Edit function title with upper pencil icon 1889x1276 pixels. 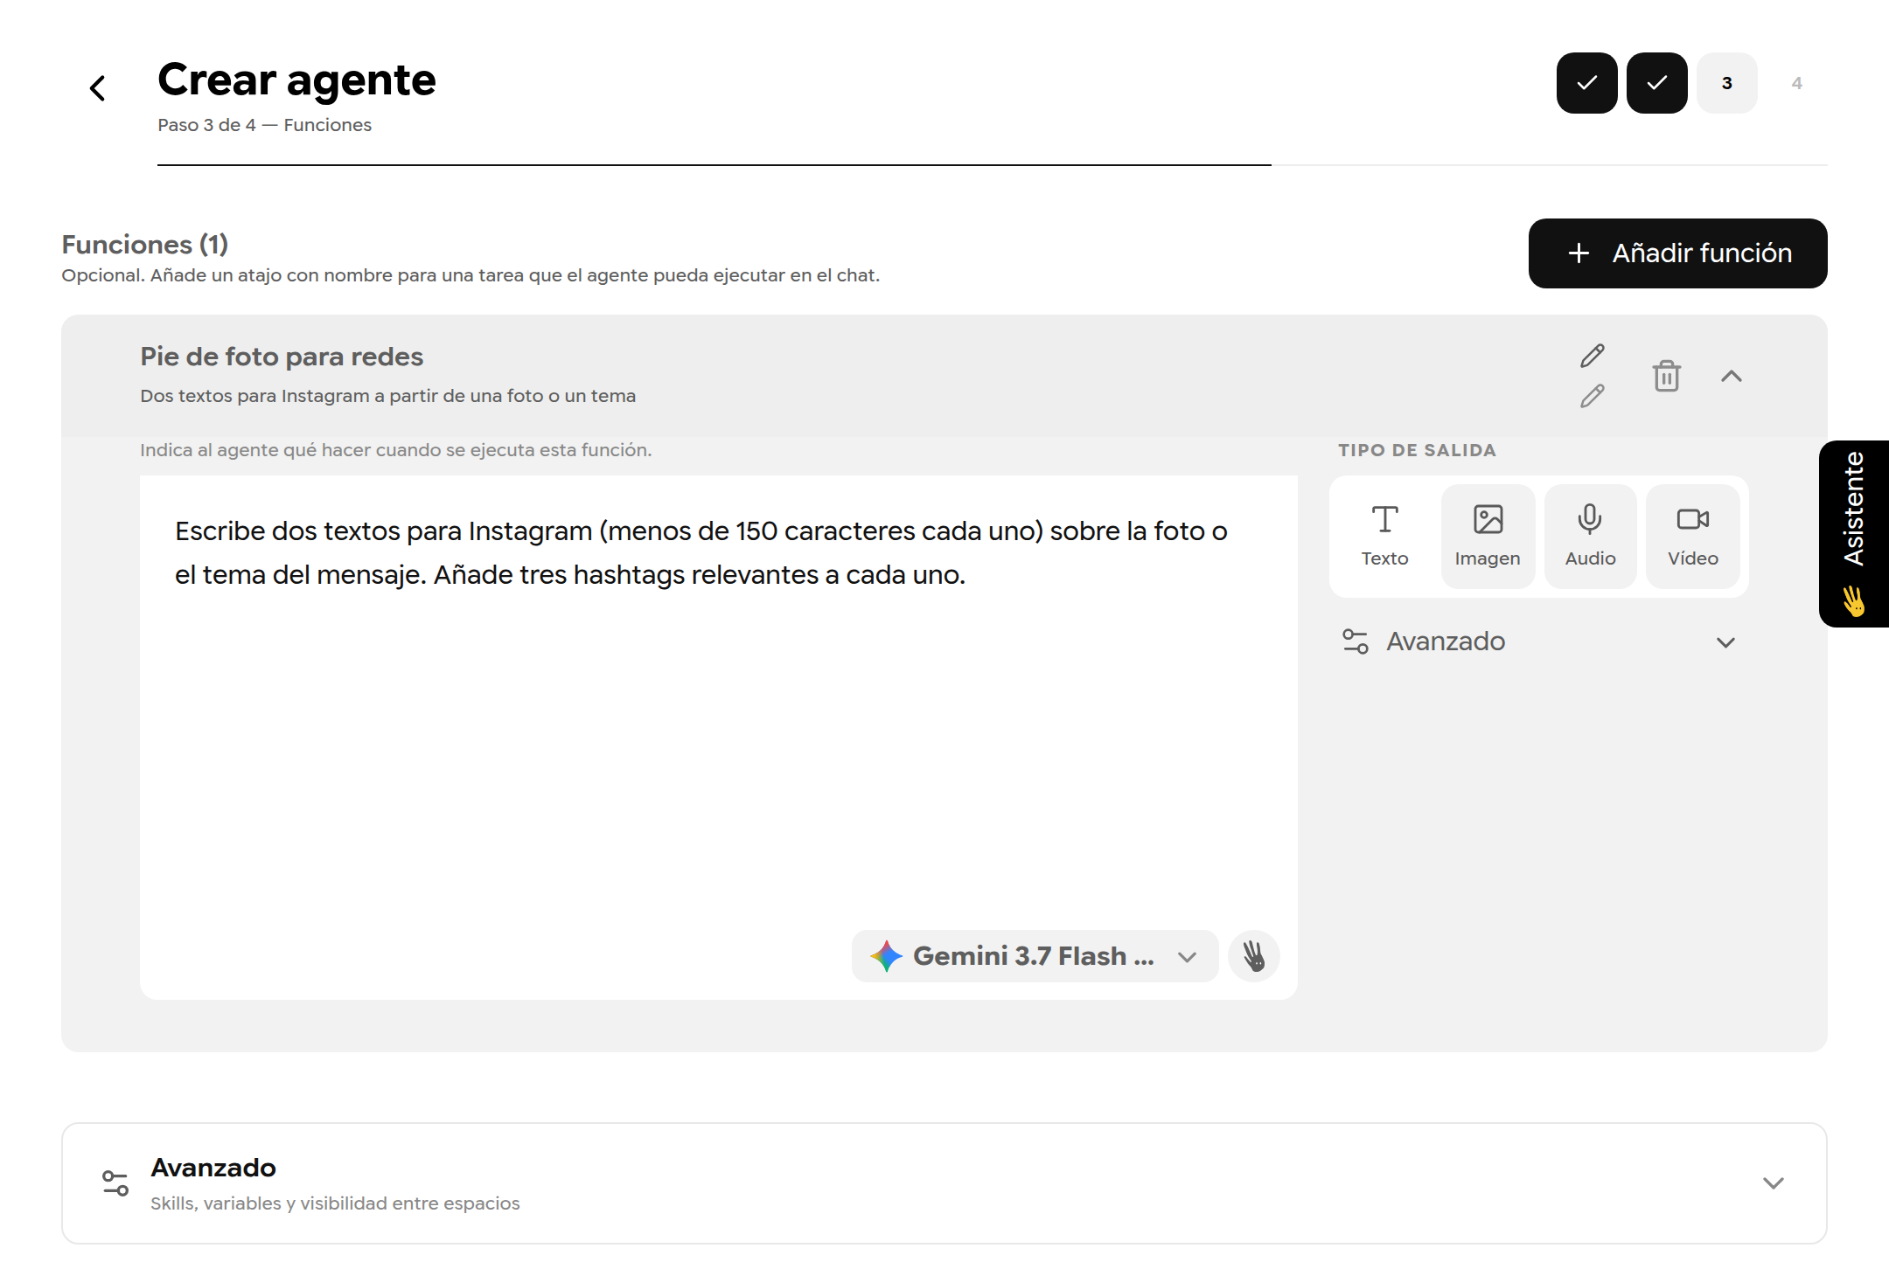coord(1592,356)
